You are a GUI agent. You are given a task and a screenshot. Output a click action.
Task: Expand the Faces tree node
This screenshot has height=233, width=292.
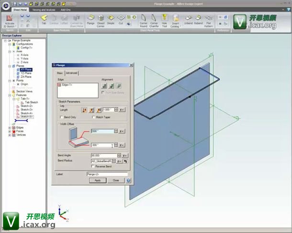(x=10, y=131)
